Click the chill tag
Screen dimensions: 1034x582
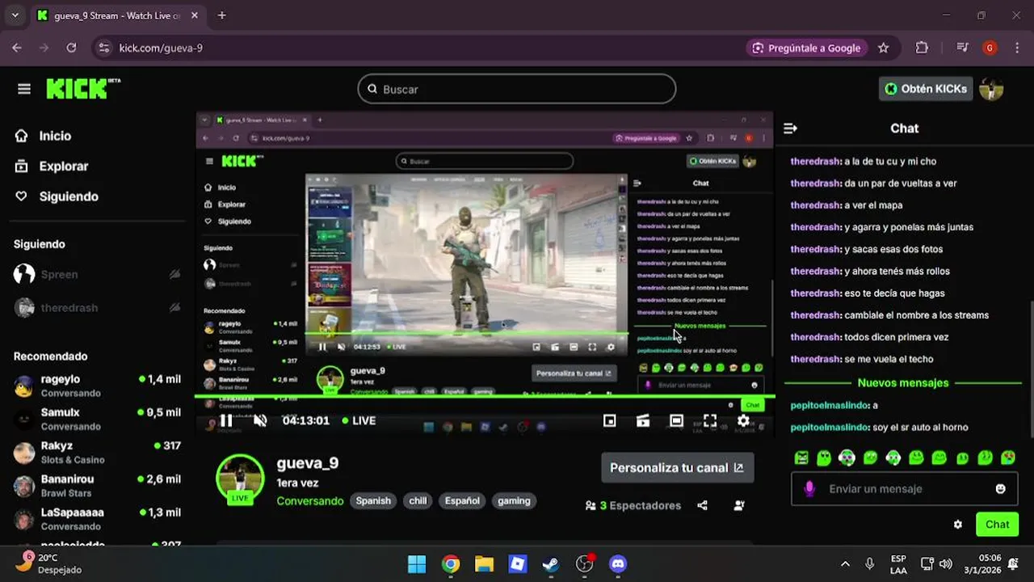[x=418, y=500]
